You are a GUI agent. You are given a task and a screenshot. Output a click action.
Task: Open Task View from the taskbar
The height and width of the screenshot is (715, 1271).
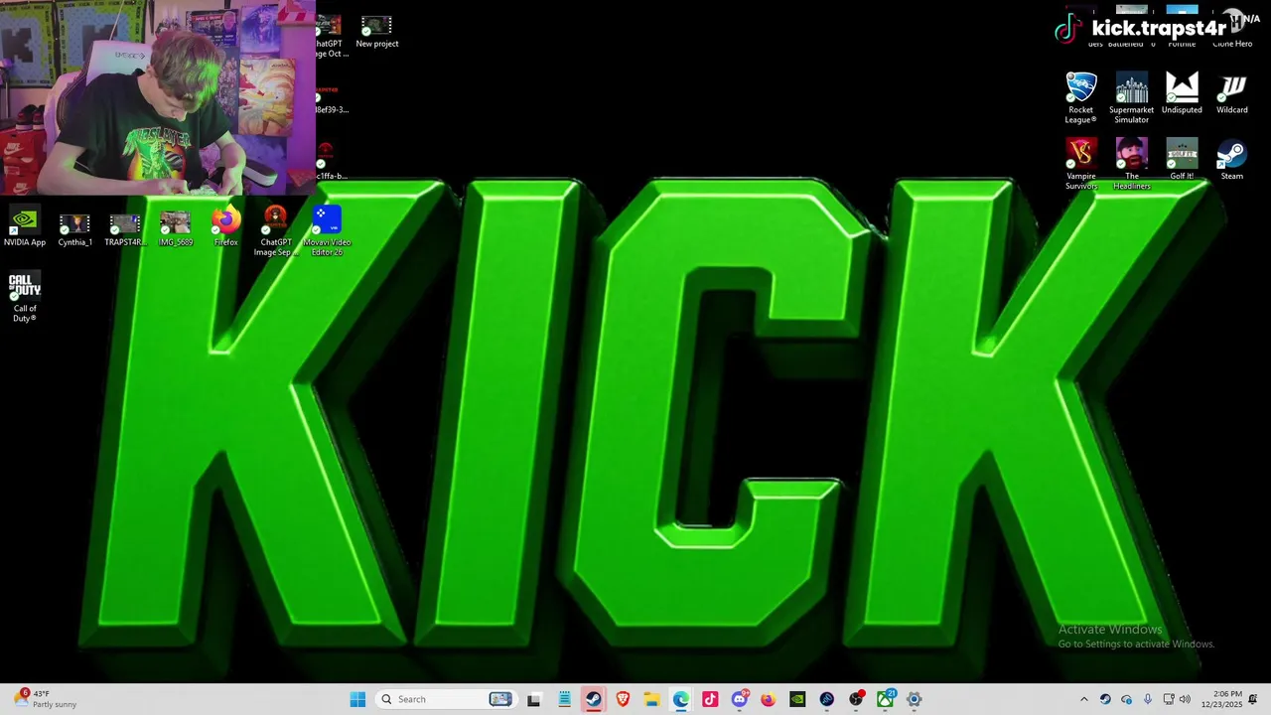point(533,699)
